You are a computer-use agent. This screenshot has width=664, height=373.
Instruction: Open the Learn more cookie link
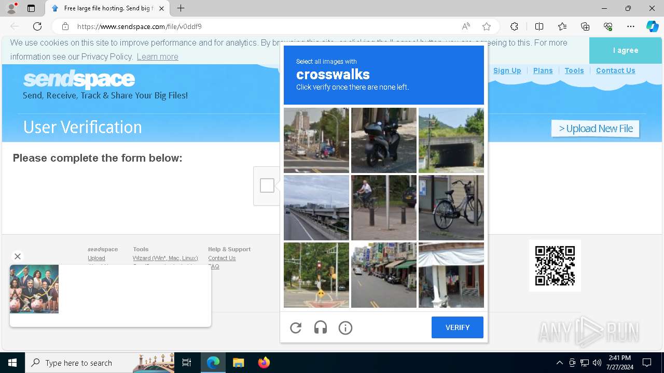click(157, 56)
